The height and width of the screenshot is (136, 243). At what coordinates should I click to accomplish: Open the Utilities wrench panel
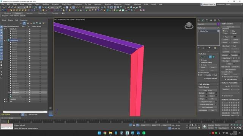(219, 20)
